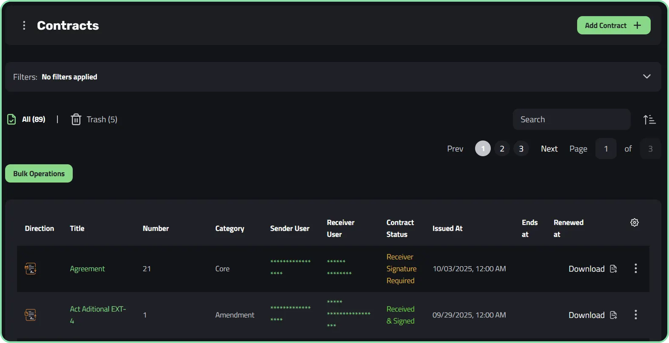Click the Receiver User column header
Screen dimensions: 669x343
click(x=341, y=228)
